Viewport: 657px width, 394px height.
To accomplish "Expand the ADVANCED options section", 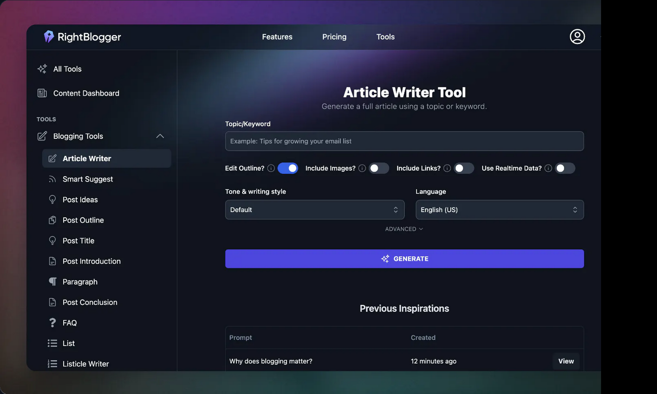I will click(404, 229).
